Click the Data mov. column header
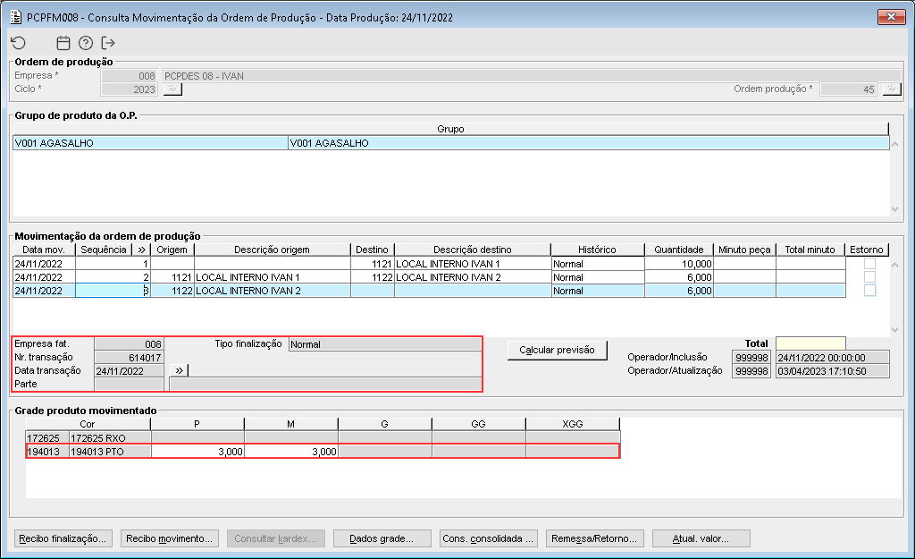Viewport: 915px width, 559px height. 44,250
